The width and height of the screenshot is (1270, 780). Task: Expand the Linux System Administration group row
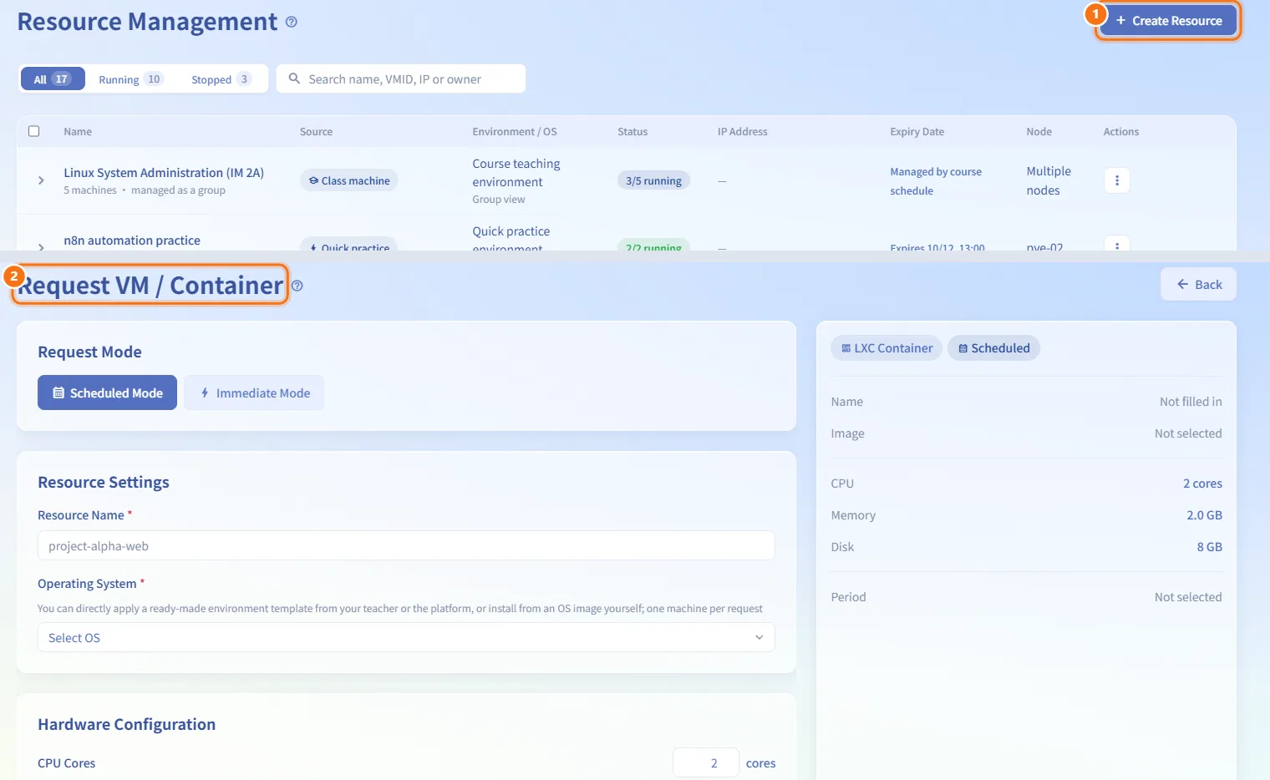41,180
